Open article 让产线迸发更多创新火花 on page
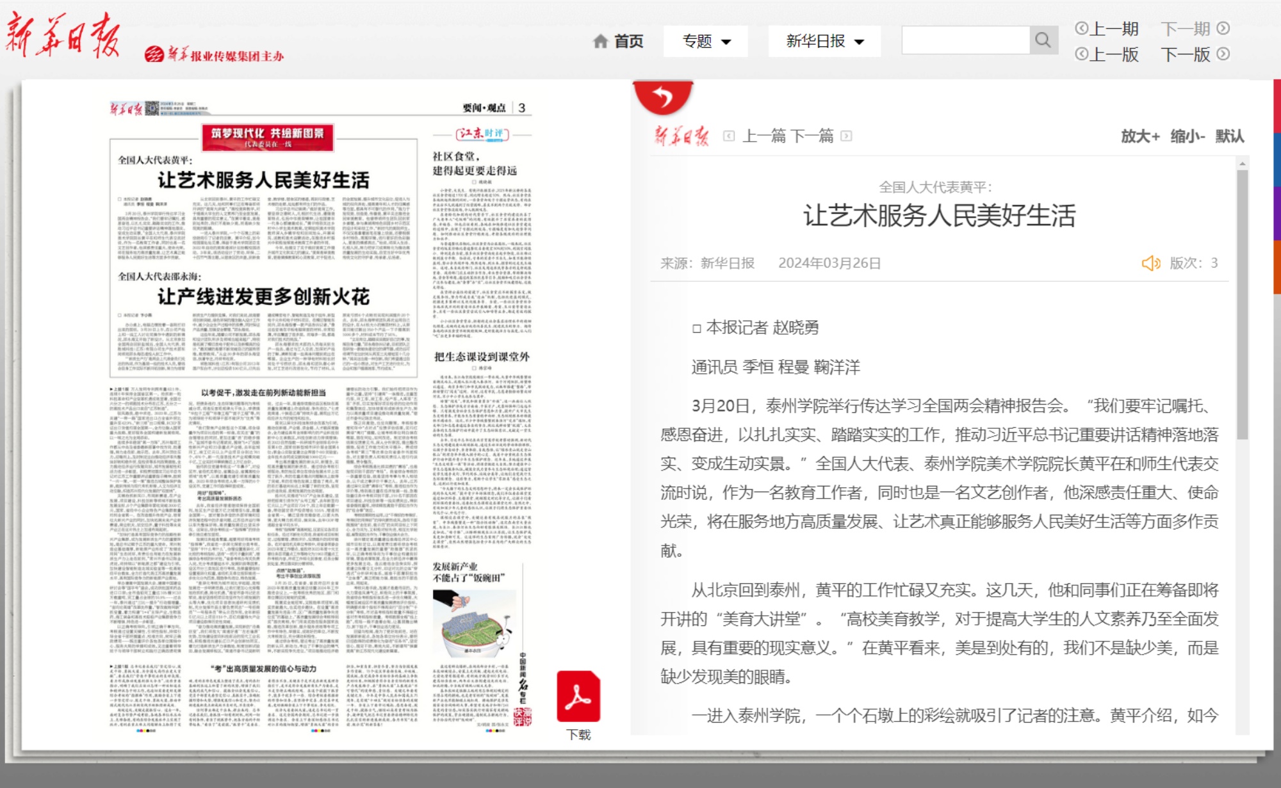Image resolution: width=1281 pixels, height=788 pixels. click(x=263, y=297)
